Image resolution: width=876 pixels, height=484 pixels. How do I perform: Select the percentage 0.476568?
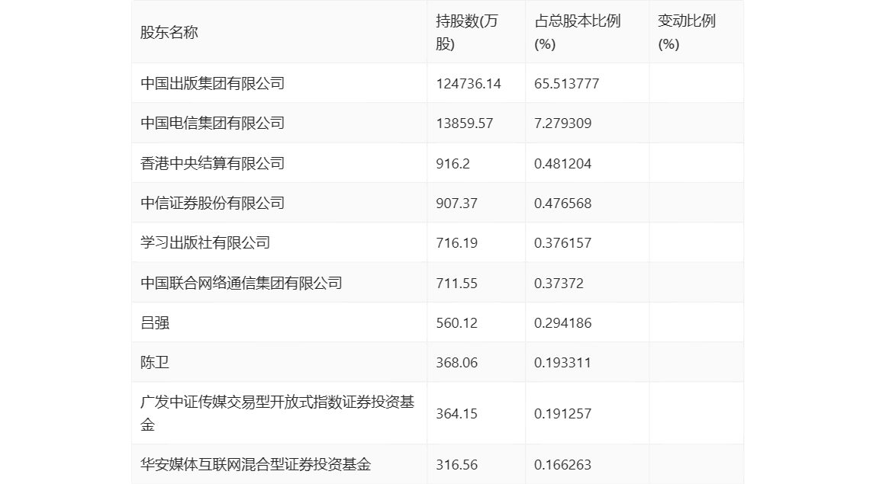coord(562,204)
